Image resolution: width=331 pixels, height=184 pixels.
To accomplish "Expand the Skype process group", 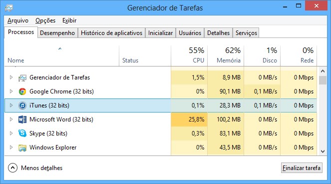I will [11, 133].
